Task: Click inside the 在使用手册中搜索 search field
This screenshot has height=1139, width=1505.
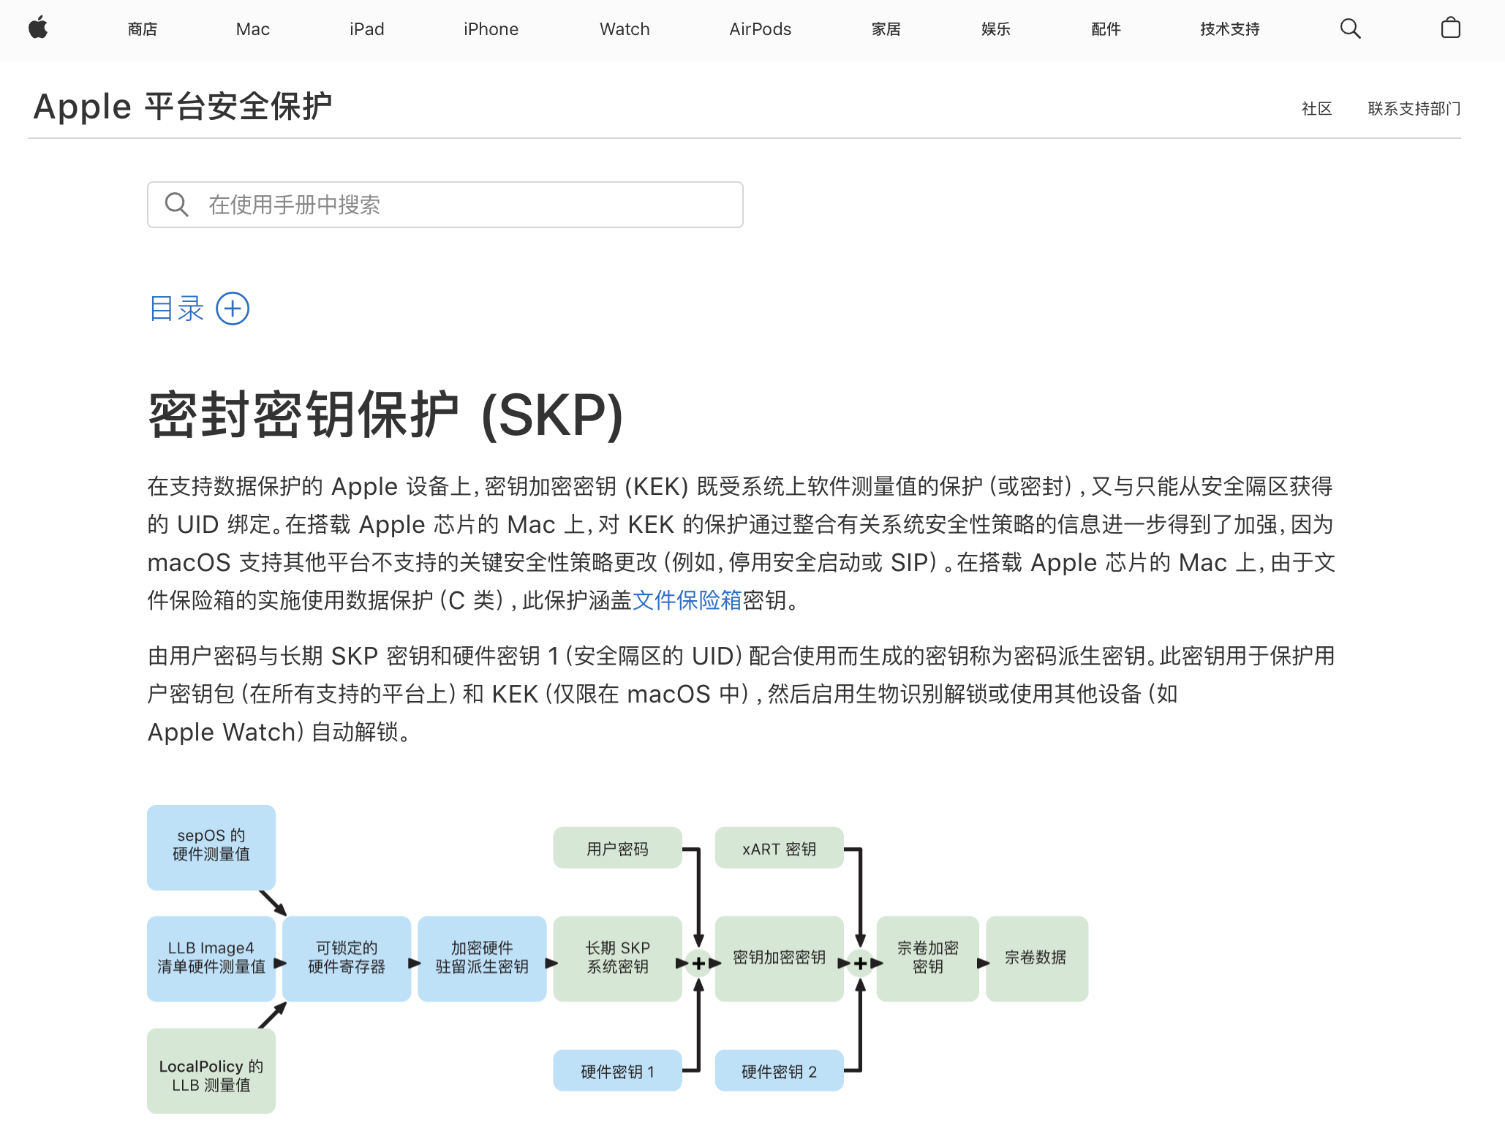Action: tap(445, 205)
